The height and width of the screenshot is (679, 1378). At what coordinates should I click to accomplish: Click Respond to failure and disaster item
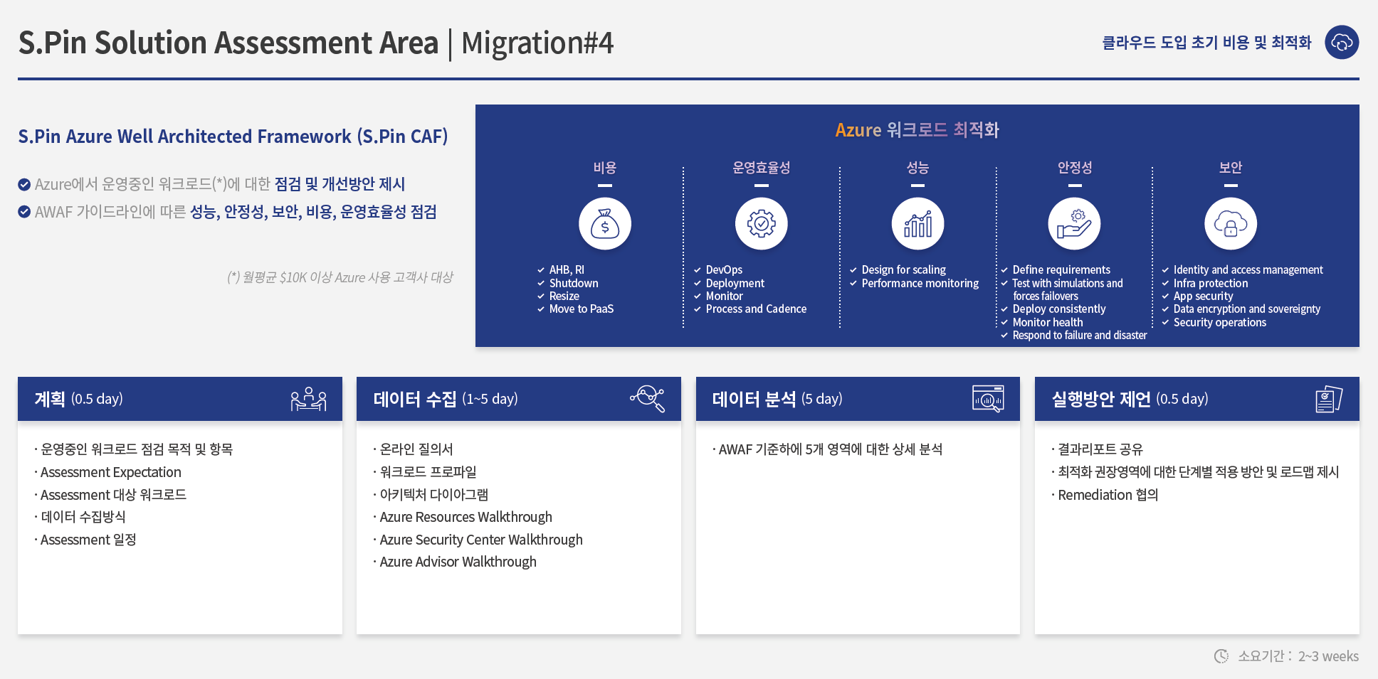click(1080, 336)
